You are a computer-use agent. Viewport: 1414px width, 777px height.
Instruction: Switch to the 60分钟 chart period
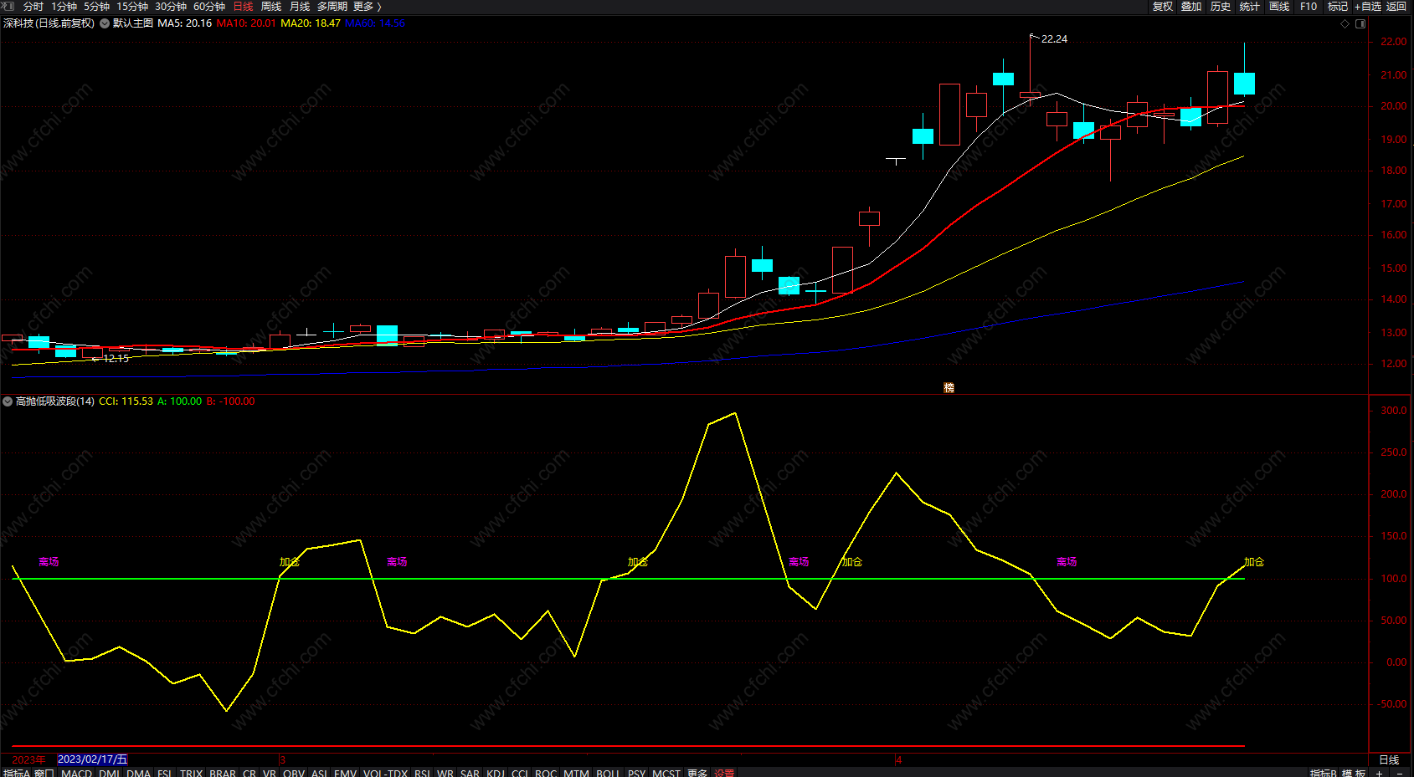[209, 7]
